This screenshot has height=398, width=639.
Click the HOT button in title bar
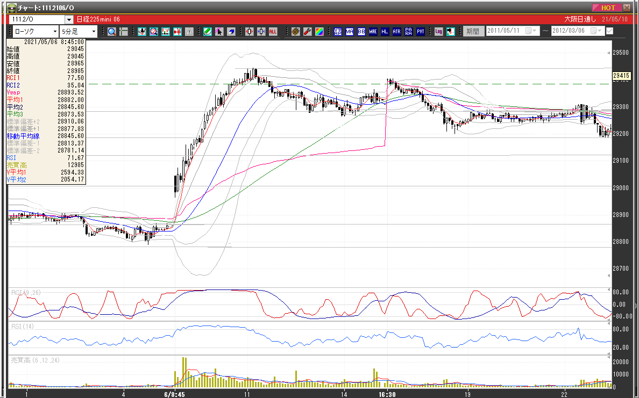click(x=607, y=8)
